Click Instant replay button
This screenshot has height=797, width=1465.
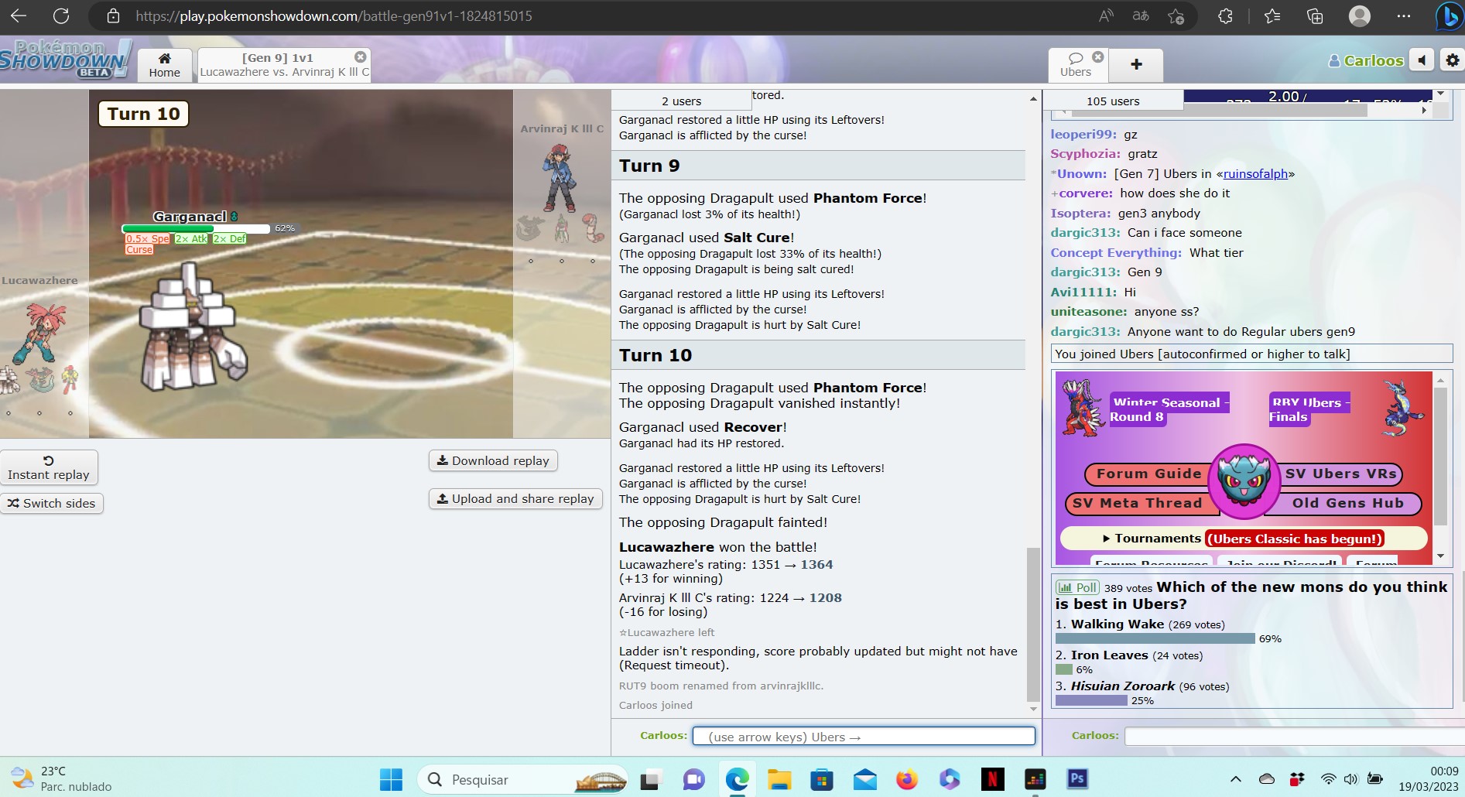[x=49, y=467]
